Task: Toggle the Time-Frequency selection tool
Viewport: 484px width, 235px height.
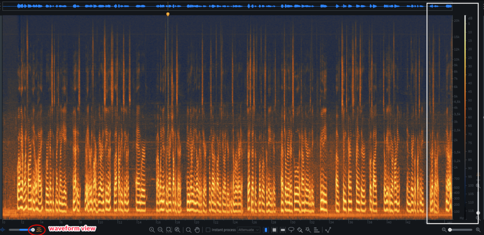Action: pyautogui.click(x=274, y=230)
